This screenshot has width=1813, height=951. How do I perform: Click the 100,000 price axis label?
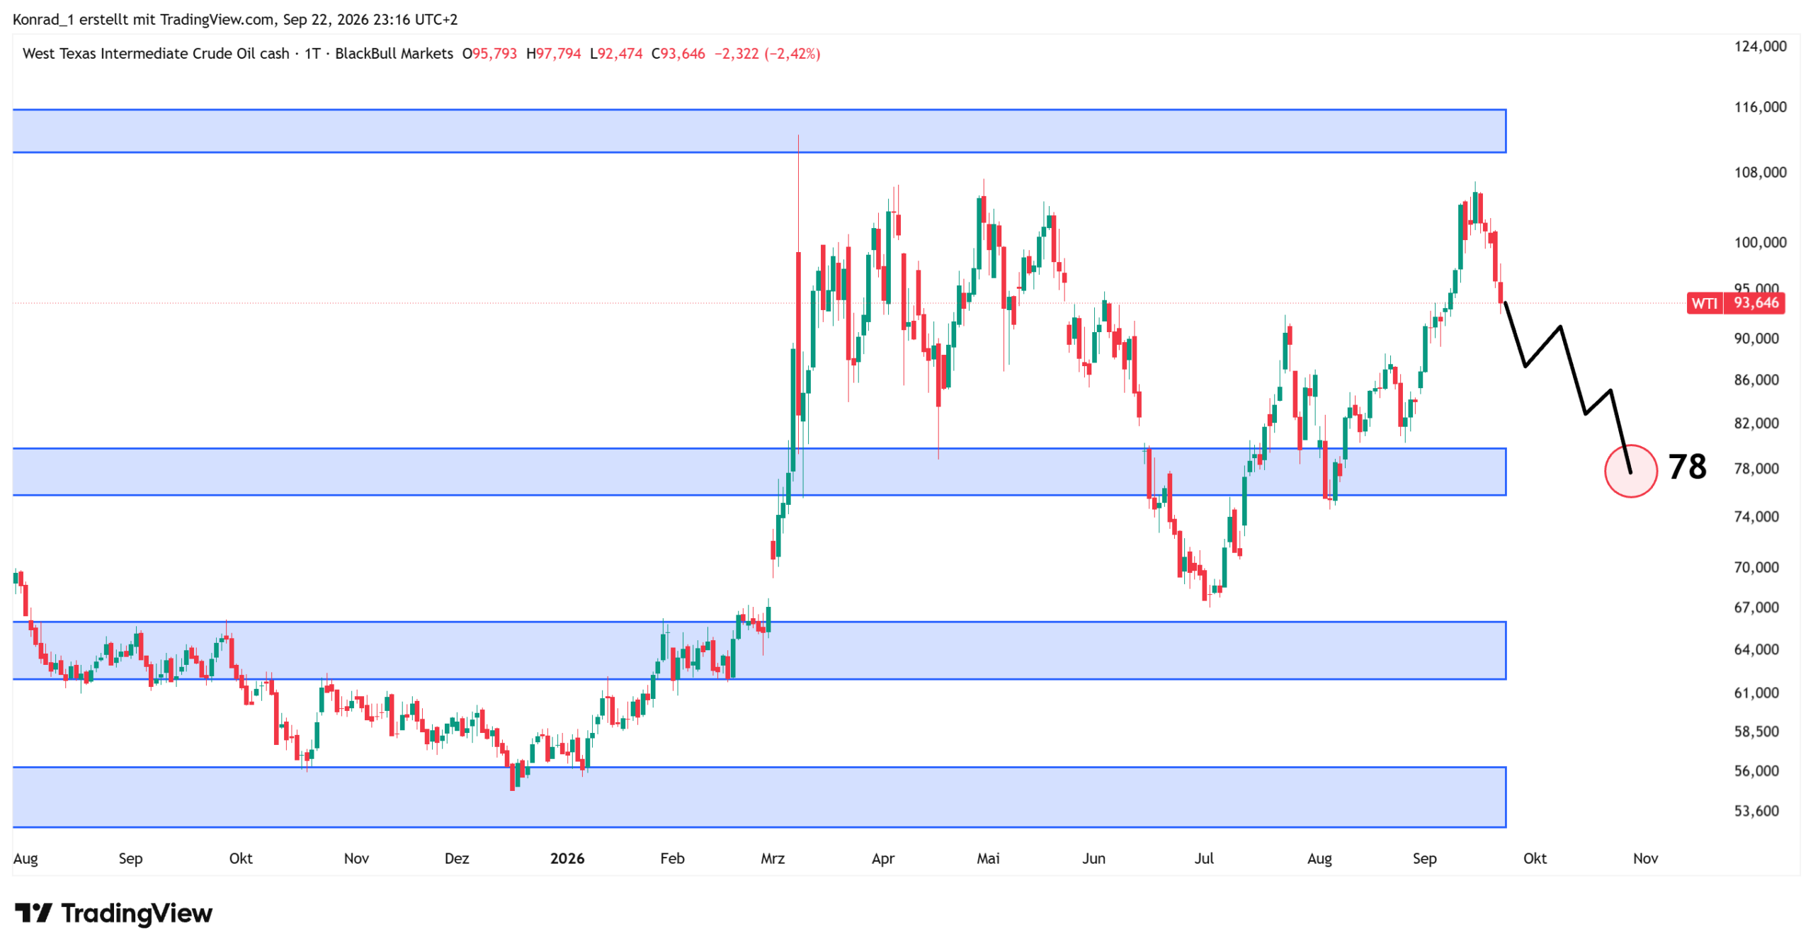(1760, 242)
